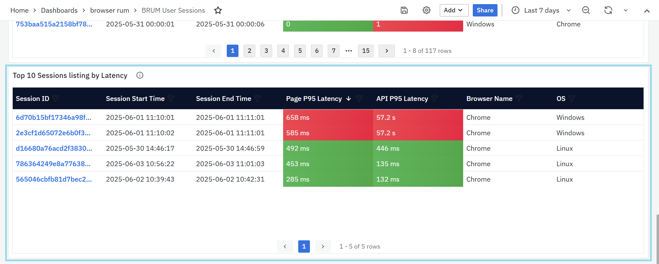Image resolution: width=659 pixels, height=264 pixels.
Task: Click the Share button
Action: coord(485,10)
